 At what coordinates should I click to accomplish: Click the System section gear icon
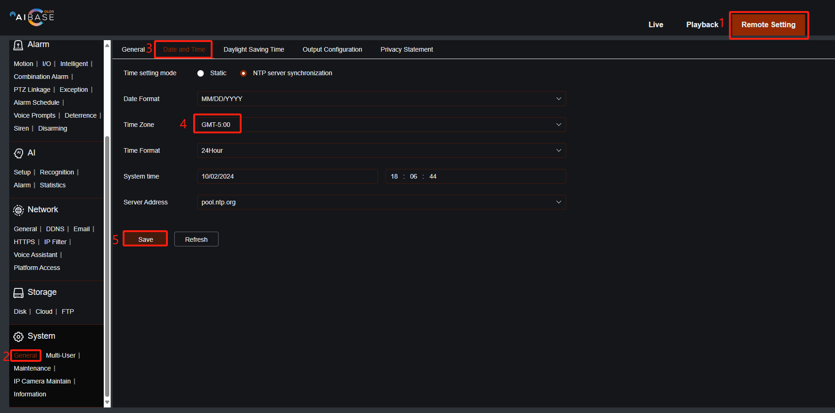click(x=18, y=336)
